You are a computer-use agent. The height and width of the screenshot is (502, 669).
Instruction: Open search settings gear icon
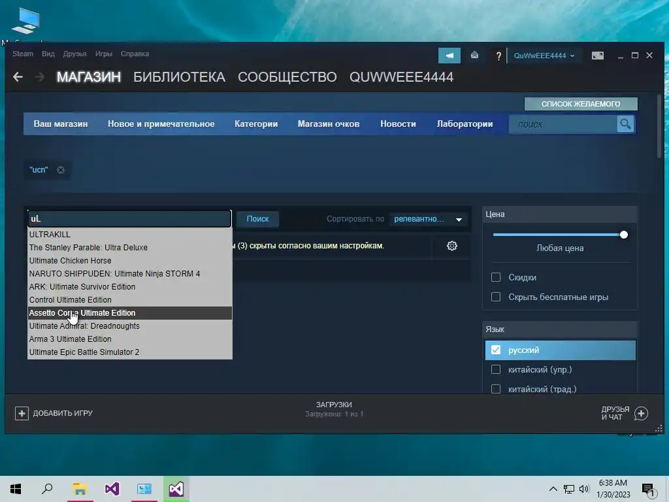tap(452, 246)
